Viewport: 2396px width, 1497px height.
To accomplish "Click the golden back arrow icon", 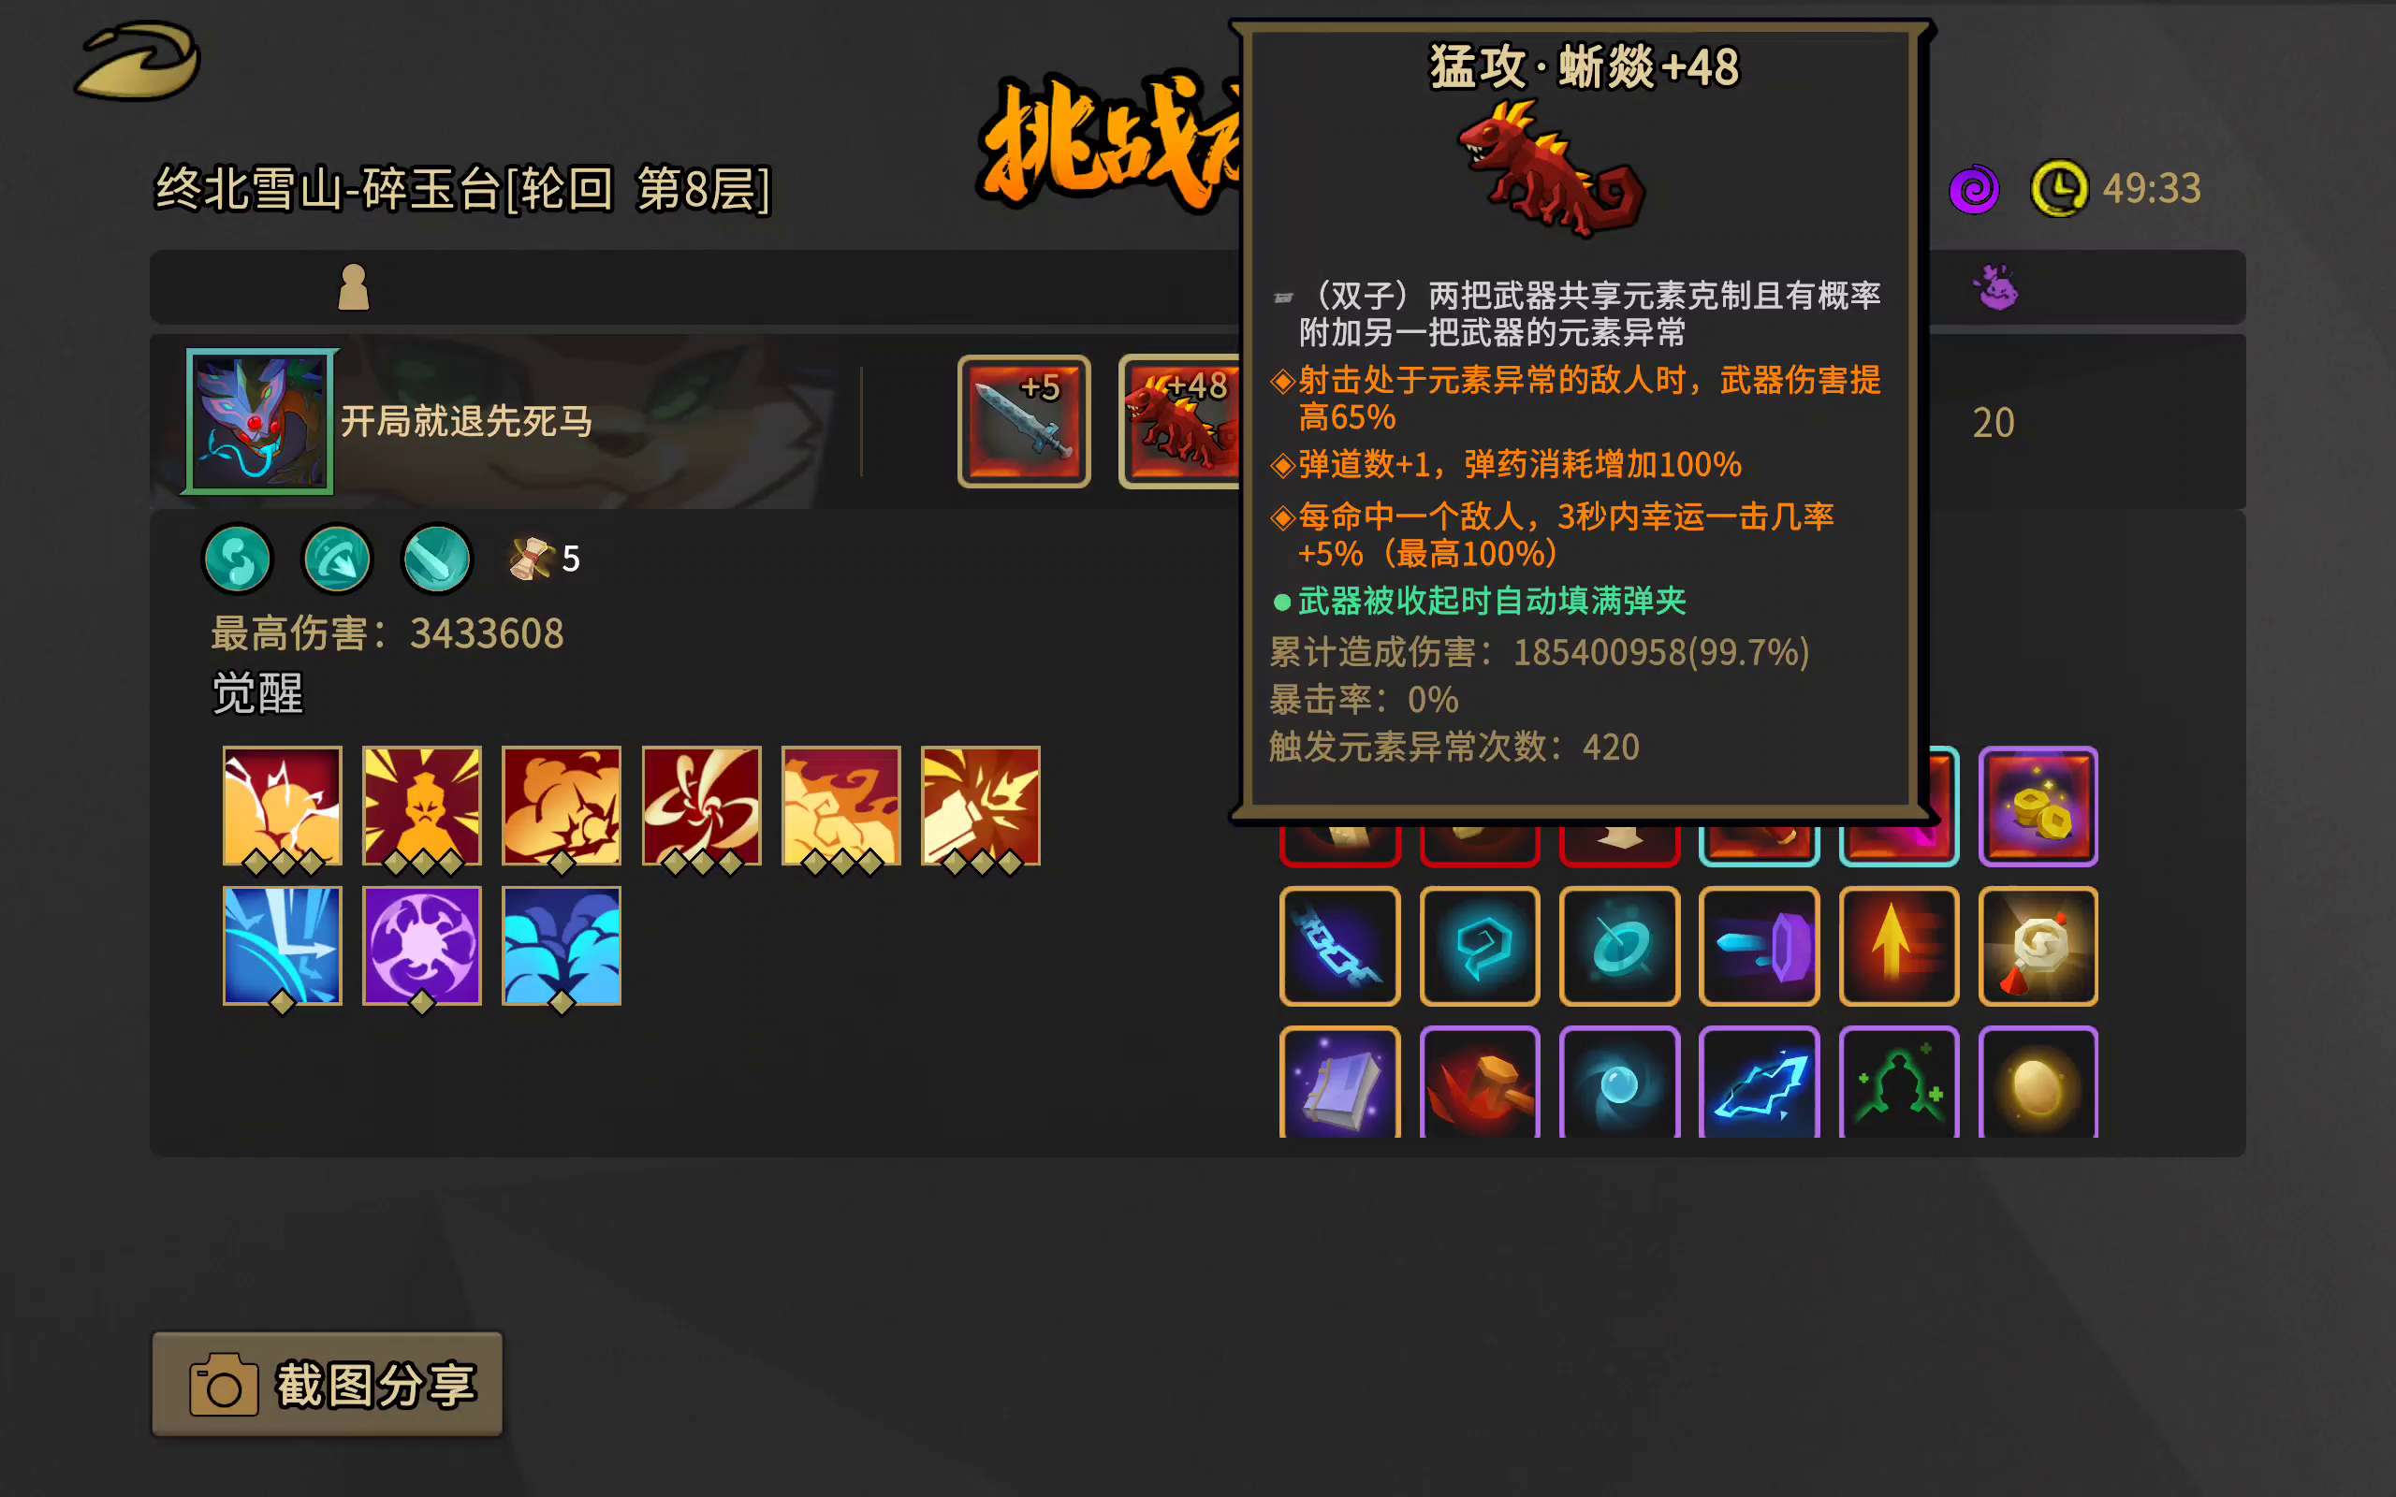I will (138, 62).
